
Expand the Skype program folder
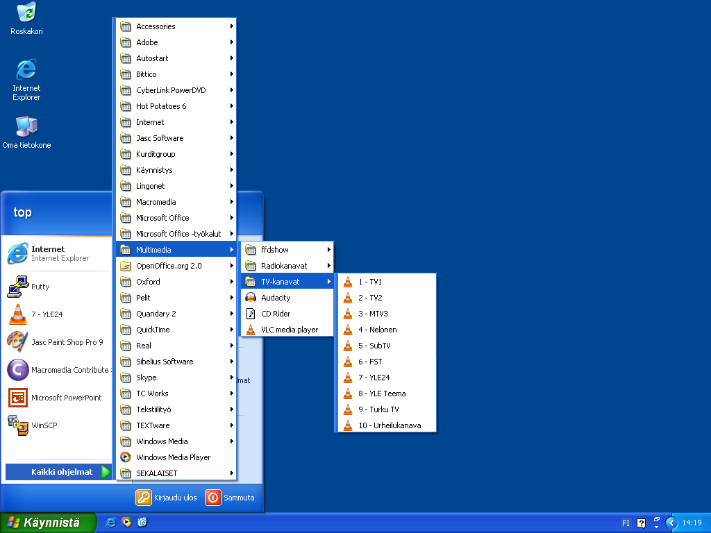click(176, 378)
